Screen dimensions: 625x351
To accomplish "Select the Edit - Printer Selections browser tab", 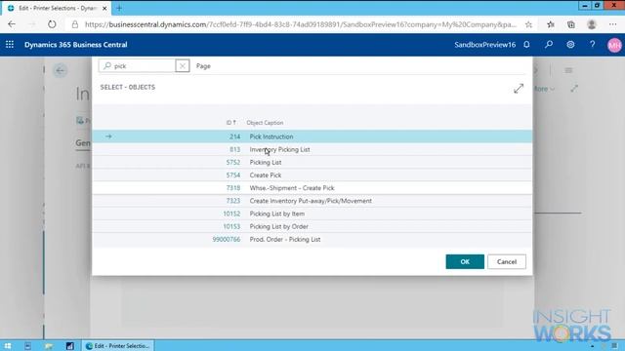I will (x=56, y=8).
